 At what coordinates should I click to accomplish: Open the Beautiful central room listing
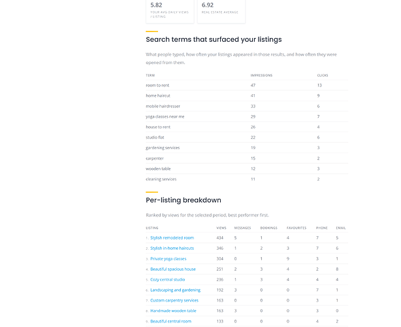point(170,321)
